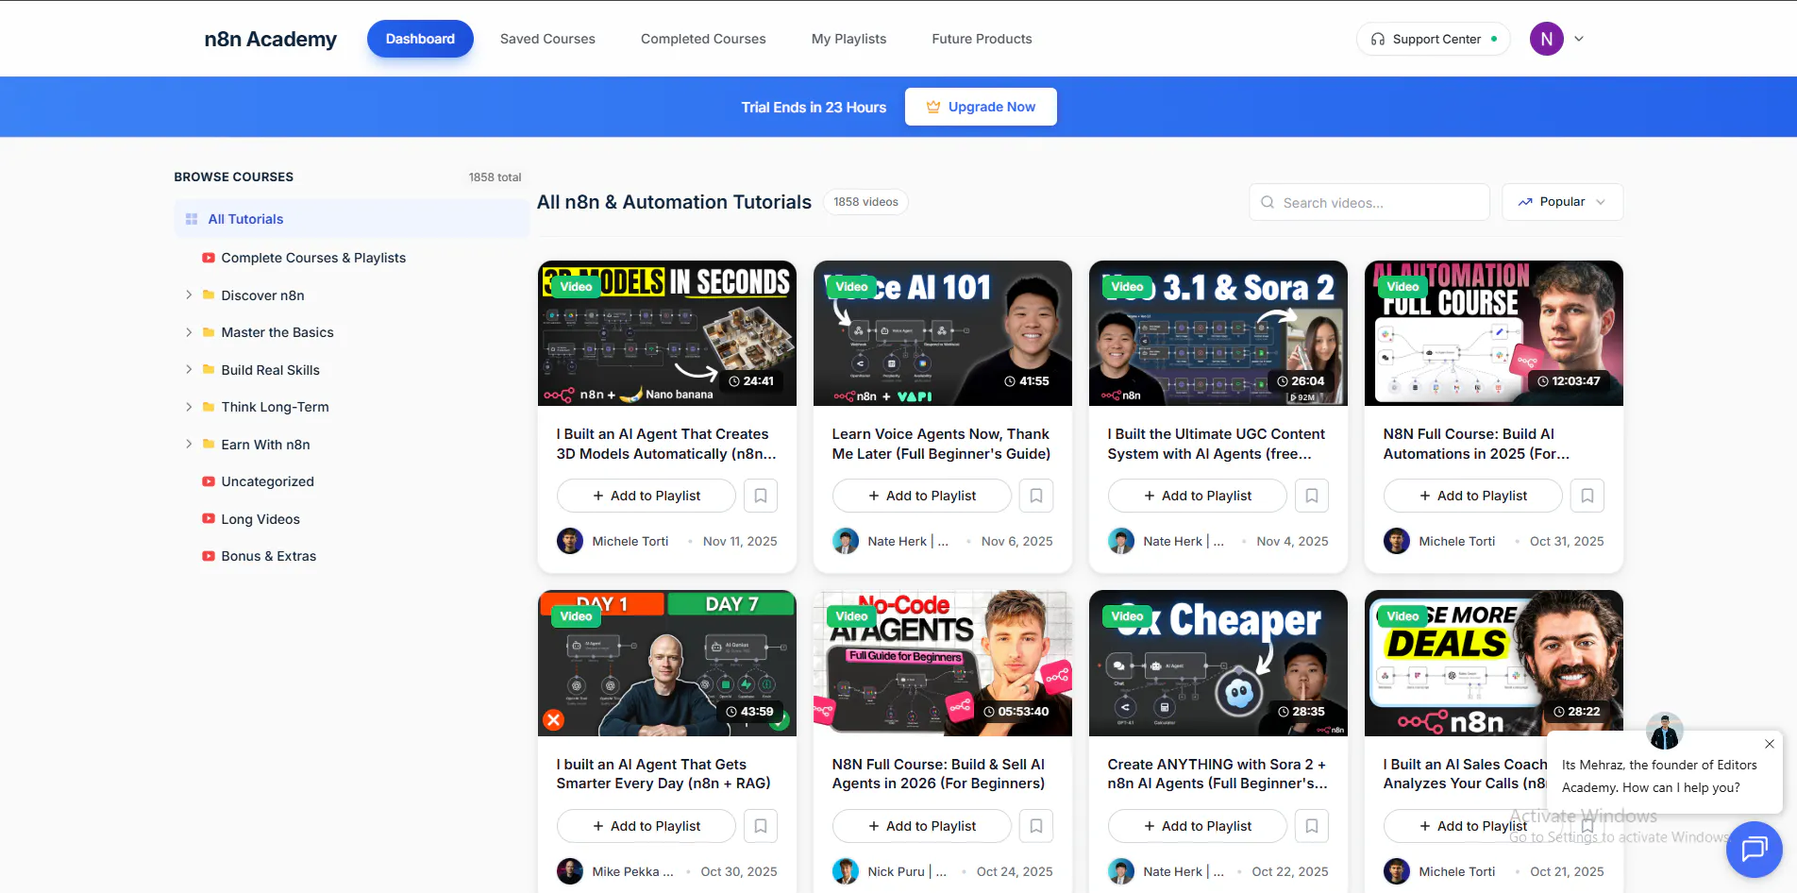The width and height of the screenshot is (1797, 893).
Task: Click the Discover n8n folder icon
Action: click(209, 295)
